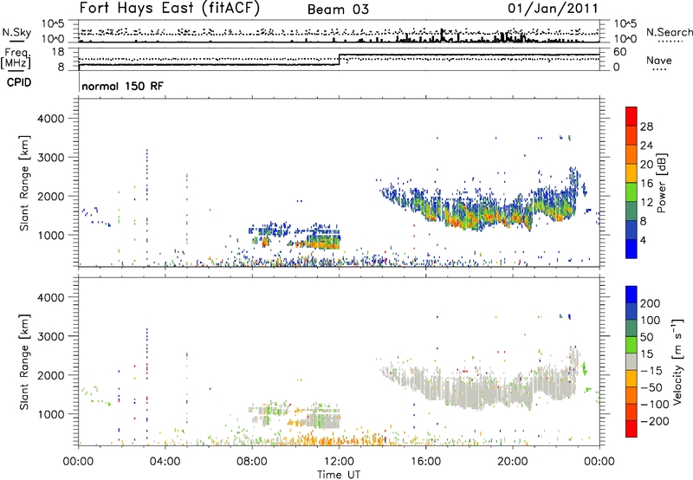This screenshot has width=693, height=480.
Task: Click the "-15" velocity colorbar label
Action: (x=651, y=371)
